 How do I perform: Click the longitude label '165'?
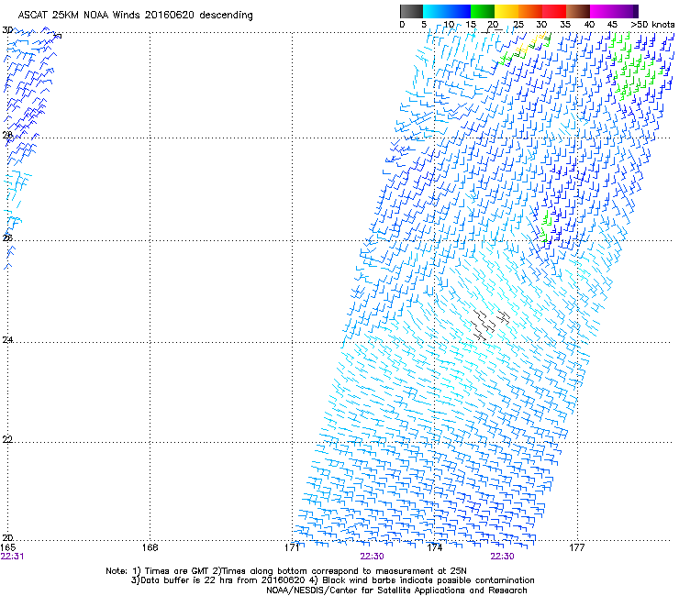click(8, 547)
